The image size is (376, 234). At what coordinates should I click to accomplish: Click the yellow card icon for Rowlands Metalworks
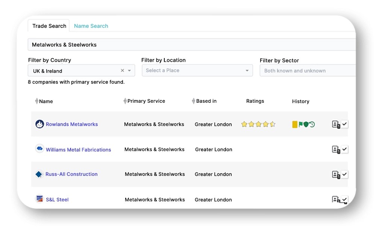(295, 124)
